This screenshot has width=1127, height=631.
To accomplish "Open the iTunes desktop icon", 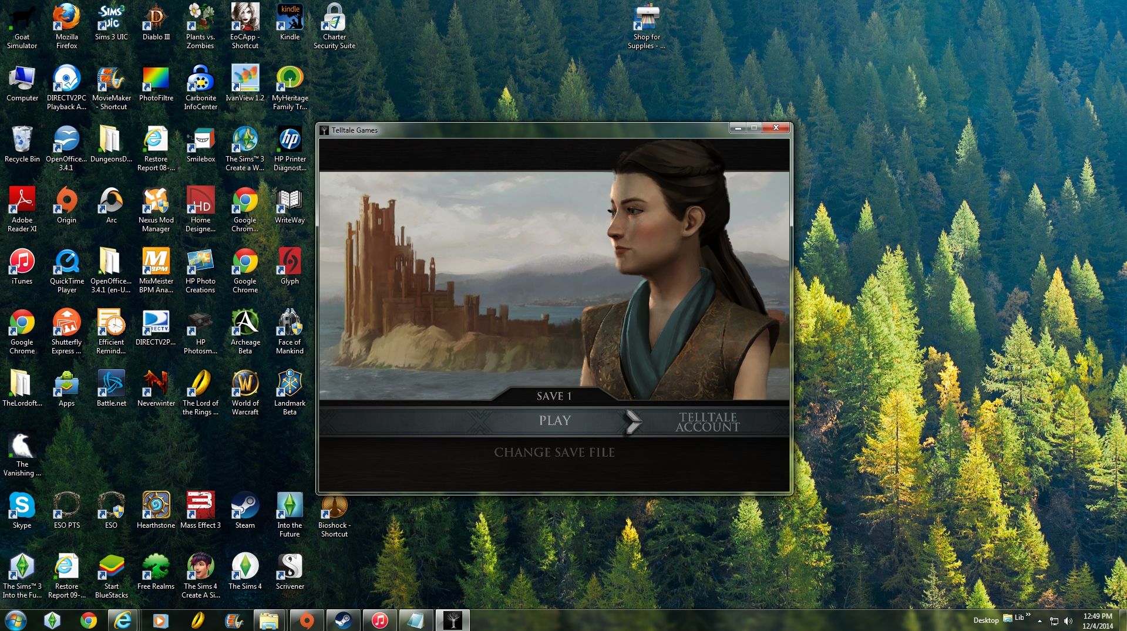I will coord(22,266).
